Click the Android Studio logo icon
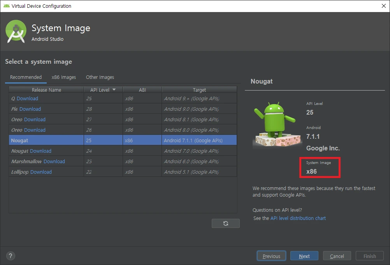The height and width of the screenshot is (265, 390). (16, 31)
